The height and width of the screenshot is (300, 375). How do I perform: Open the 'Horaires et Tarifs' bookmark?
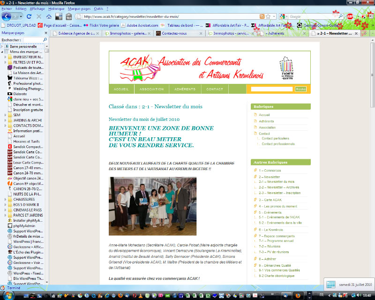click(26, 142)
